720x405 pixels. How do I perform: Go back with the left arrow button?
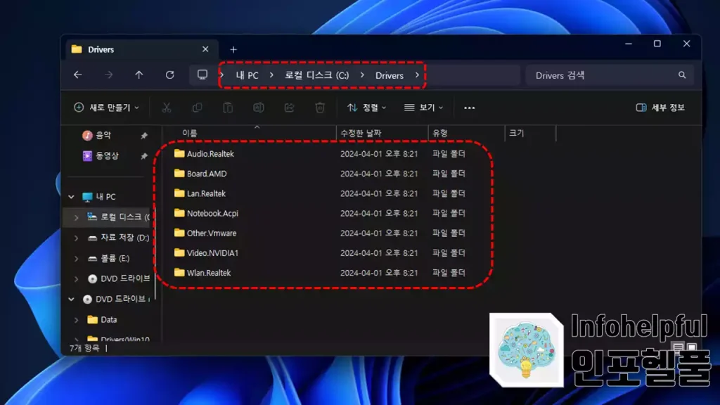click(x=77, y=75)
